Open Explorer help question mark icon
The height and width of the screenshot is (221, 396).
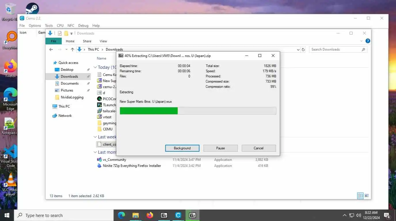368,41
